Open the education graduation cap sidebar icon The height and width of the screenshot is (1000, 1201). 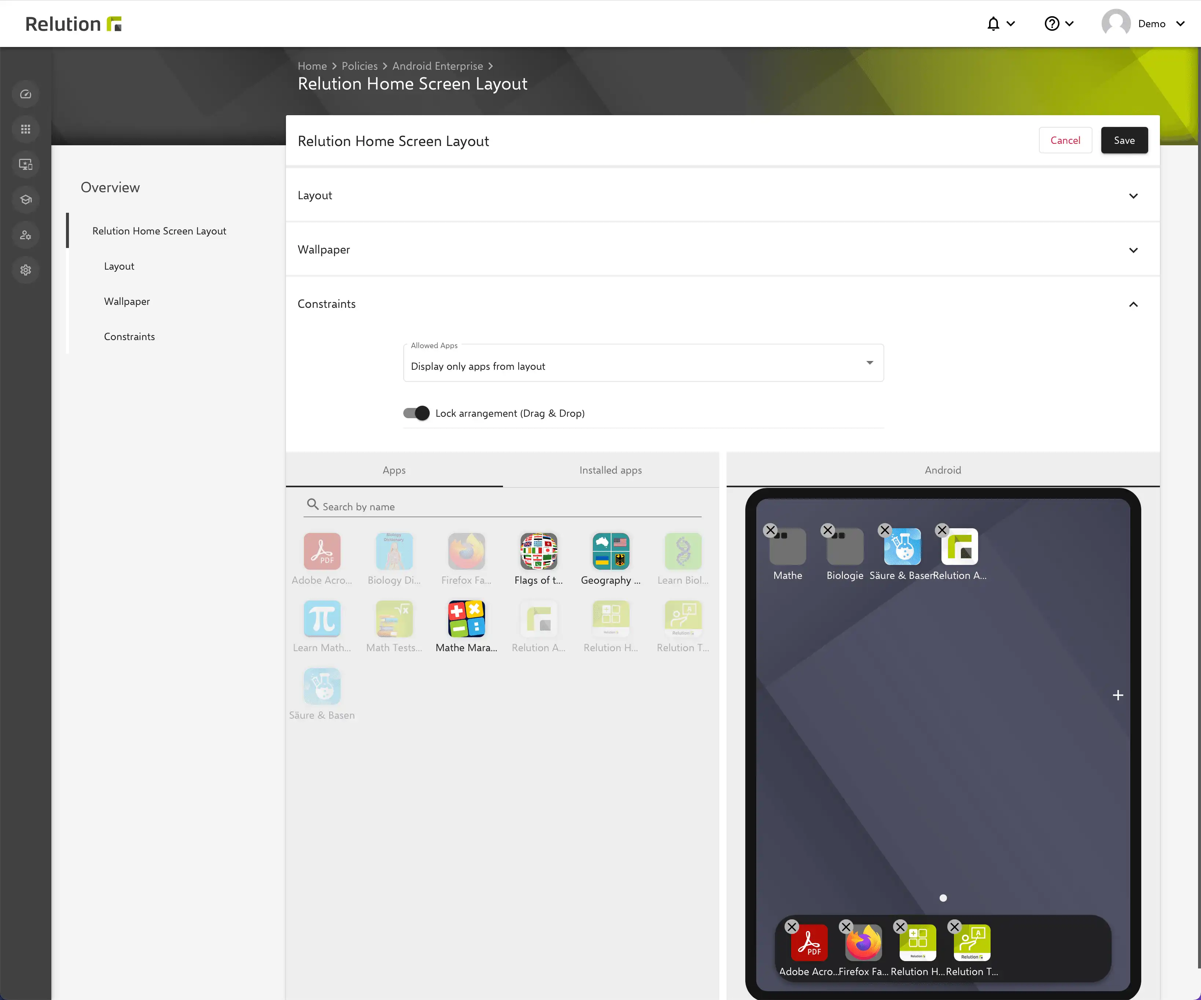coord(26,200)
